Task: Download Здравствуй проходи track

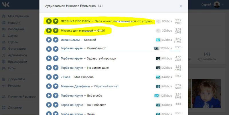Action: tap(56, 58)
